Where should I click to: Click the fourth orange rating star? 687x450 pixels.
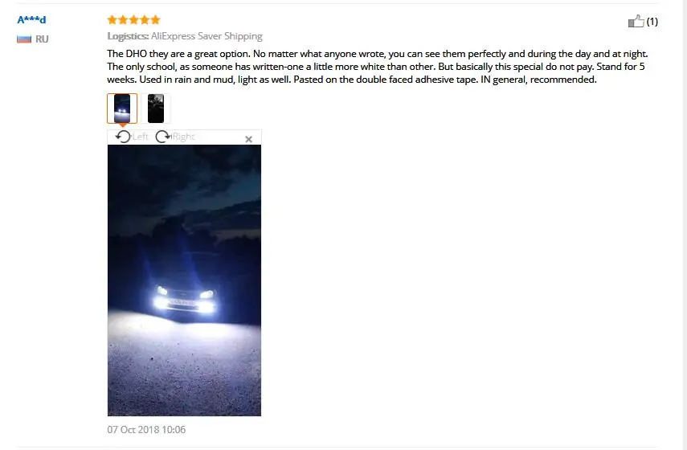tap(145, 20)
